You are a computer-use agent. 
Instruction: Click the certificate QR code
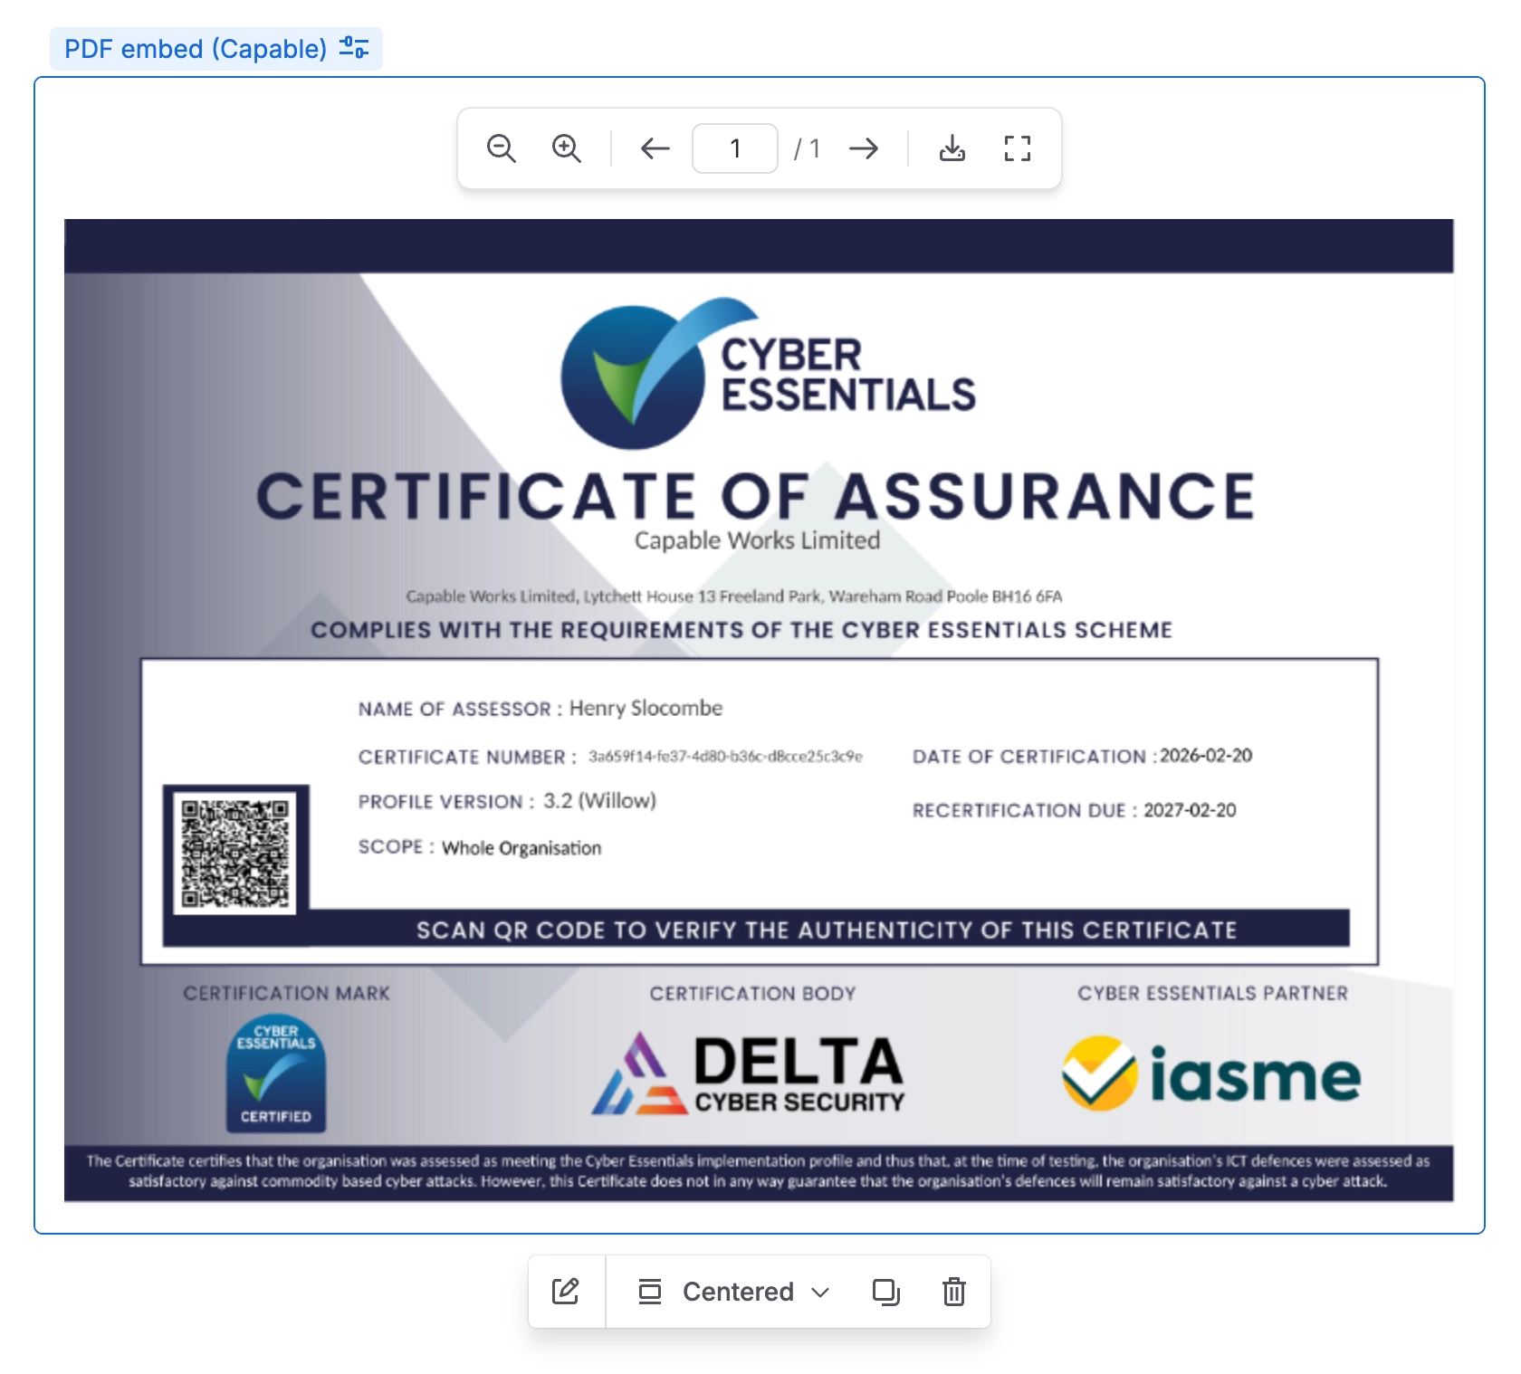[x=235, y=853]
